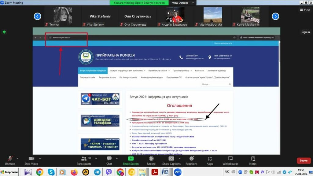Image resolution: width=313 pixels, height=176 pixels.
Task: Open the Apps panel
Action: tap(210, 160)
